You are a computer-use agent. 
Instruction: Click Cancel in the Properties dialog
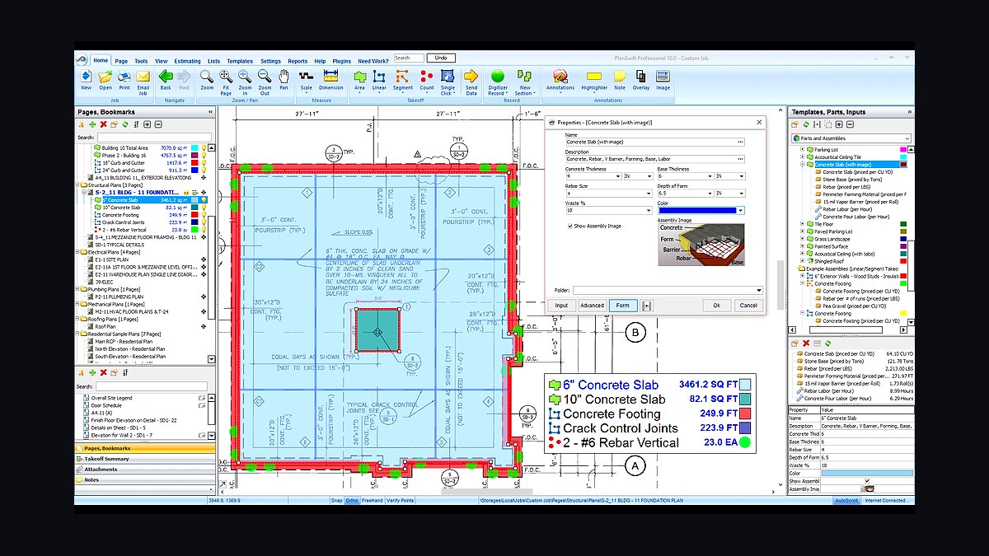coord(748,306)
